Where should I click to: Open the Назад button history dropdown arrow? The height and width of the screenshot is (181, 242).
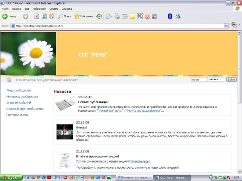19,16
